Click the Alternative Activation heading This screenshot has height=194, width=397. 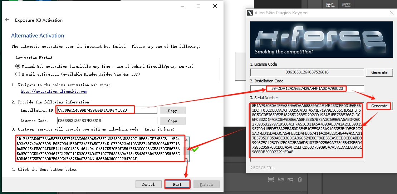click(x=38, y=35)
